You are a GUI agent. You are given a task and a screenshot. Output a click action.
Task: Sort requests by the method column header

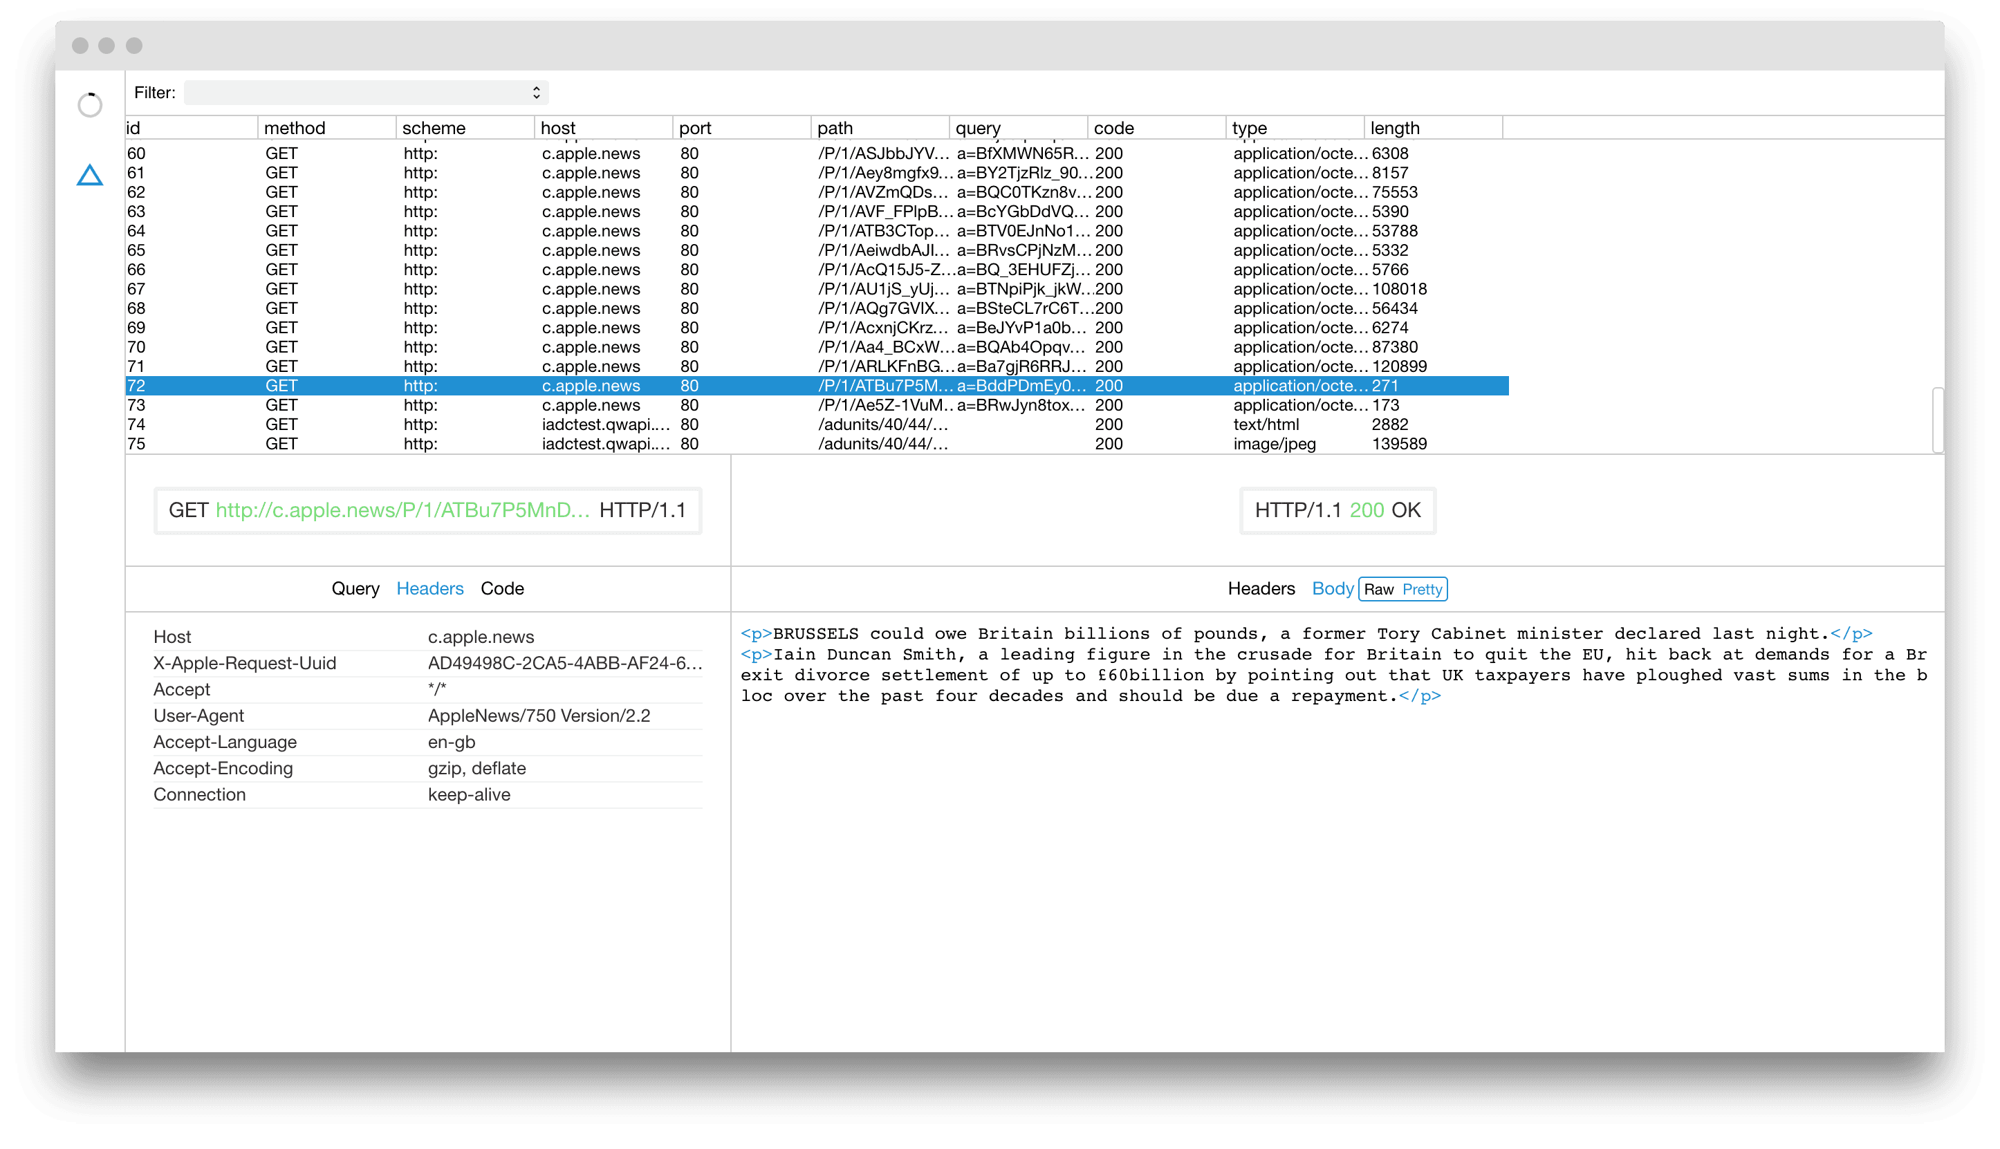tap(326, 128)
